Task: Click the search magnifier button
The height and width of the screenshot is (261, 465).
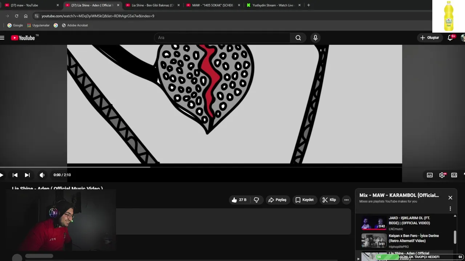Action: tap(298, 38)
